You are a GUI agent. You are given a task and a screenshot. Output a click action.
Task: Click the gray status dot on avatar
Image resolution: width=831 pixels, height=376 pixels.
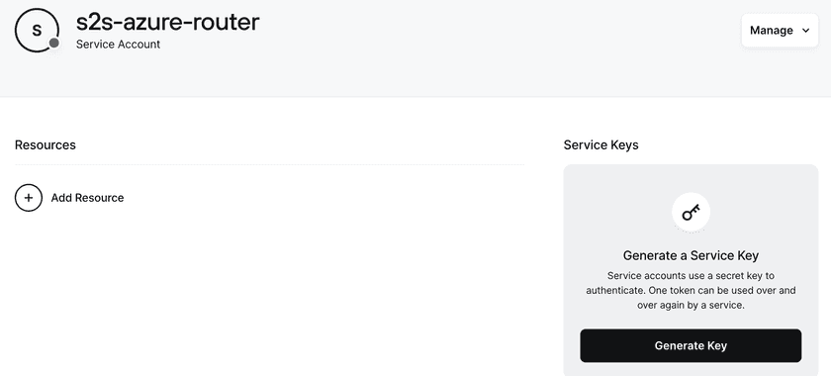click(x=53, y=43)
